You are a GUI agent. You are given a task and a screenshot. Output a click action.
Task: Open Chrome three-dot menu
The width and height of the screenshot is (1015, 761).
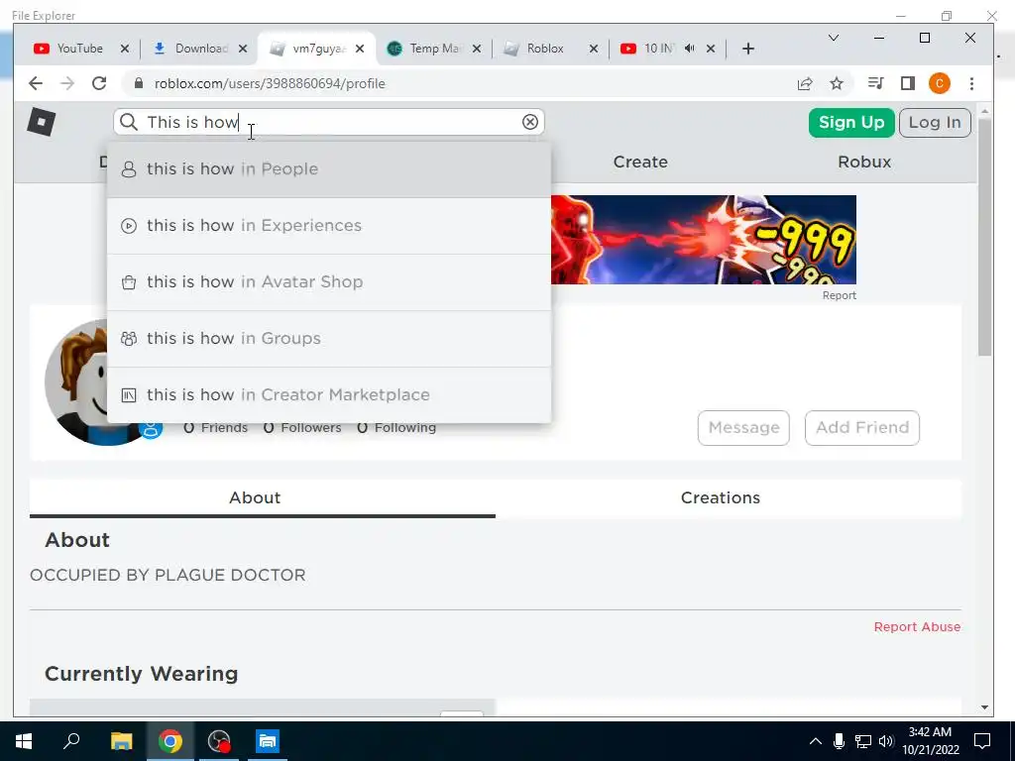971,83
